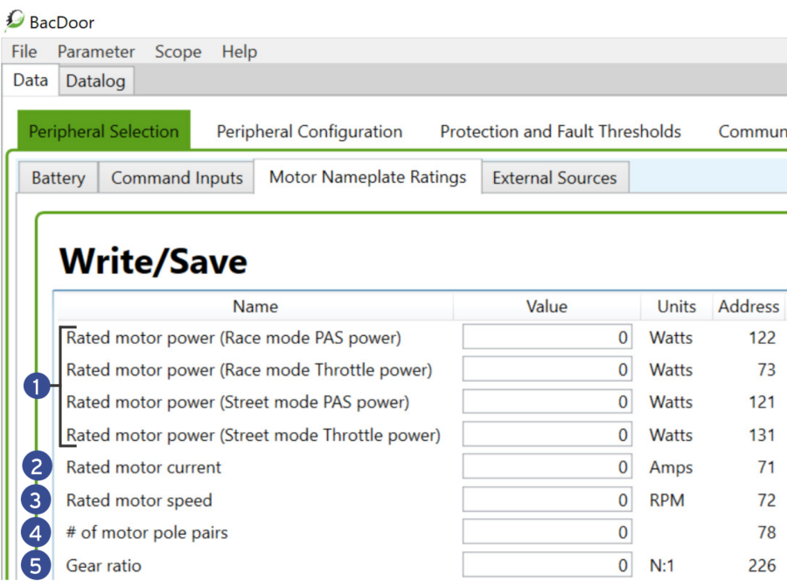Click address 72 cell
Viewport: 787px width, 581px height.
click(x=766, y=500)
